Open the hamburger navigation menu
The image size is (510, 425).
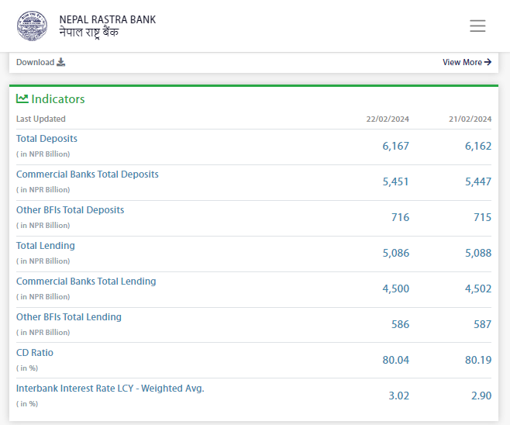tap(477, 26)
